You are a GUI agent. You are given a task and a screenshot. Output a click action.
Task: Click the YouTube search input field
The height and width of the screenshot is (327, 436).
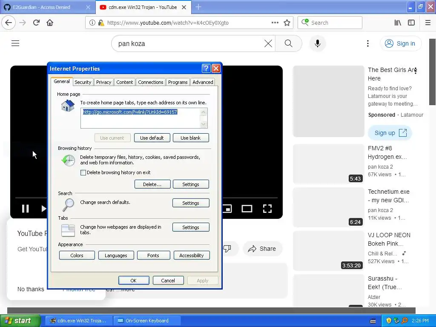pyautogui.click(x=189, y=43)
